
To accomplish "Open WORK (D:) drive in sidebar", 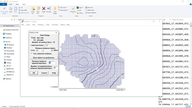I will pyautogui.click(x=9, y=69).
